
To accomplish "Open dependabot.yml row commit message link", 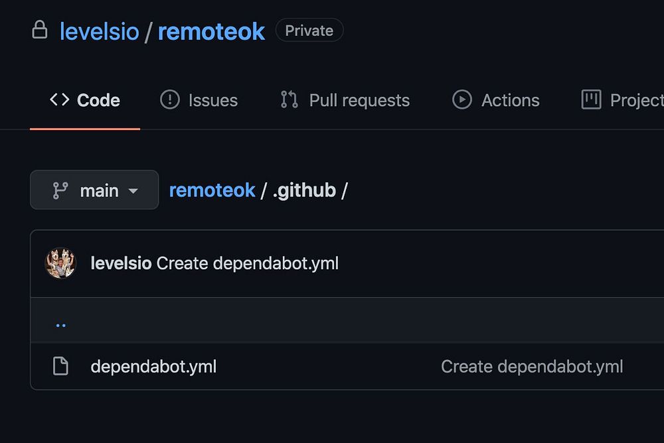I will click(x=532, y=367).
